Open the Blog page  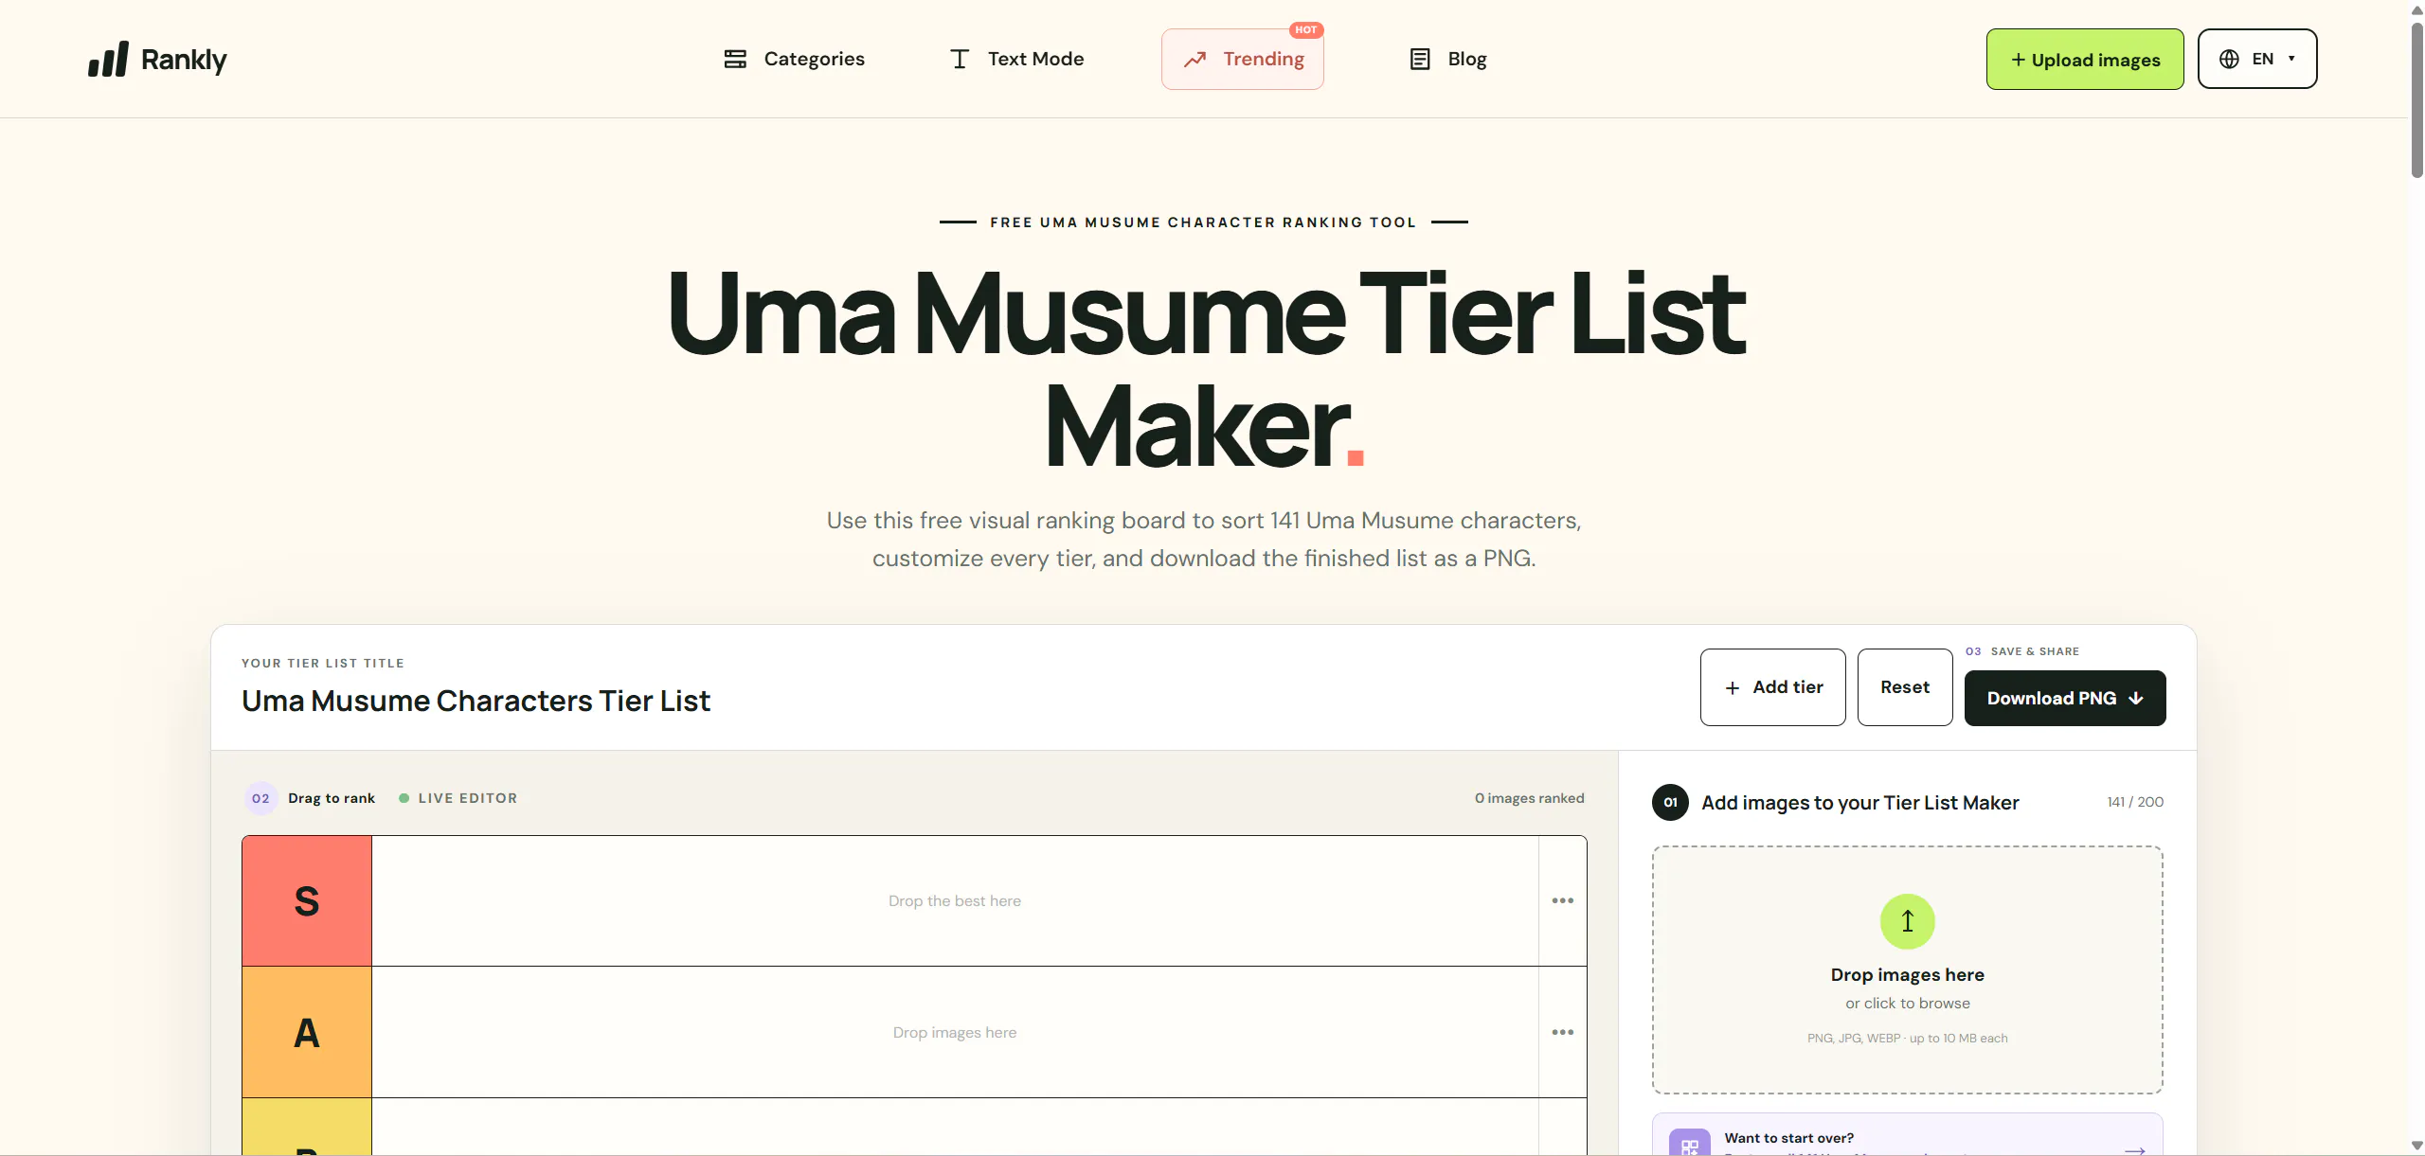1447,59
